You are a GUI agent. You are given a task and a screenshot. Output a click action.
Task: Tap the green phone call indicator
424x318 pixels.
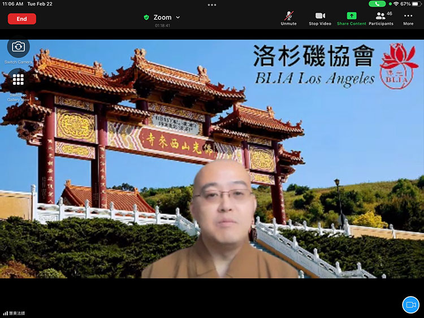coord(377,4)
